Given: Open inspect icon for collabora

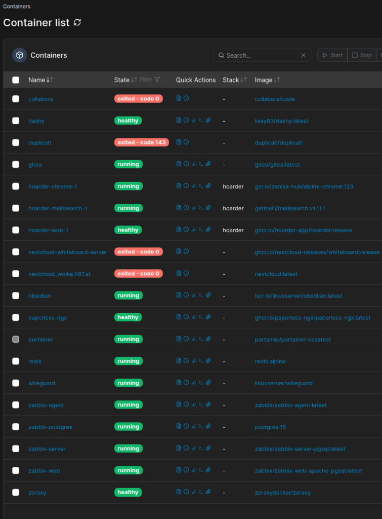Looking at the screenshot, I should [x=186, y=98].
